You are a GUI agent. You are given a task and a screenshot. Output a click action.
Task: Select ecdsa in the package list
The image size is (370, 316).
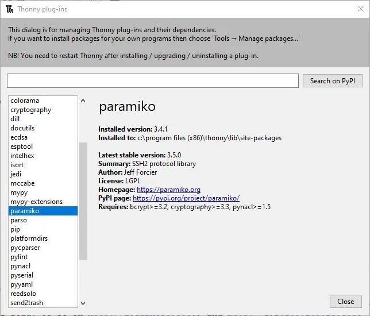coord(43,137)
